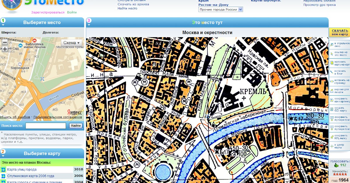Click the Поиск места input field
The image size is (350, 183).
coord(45,126)
